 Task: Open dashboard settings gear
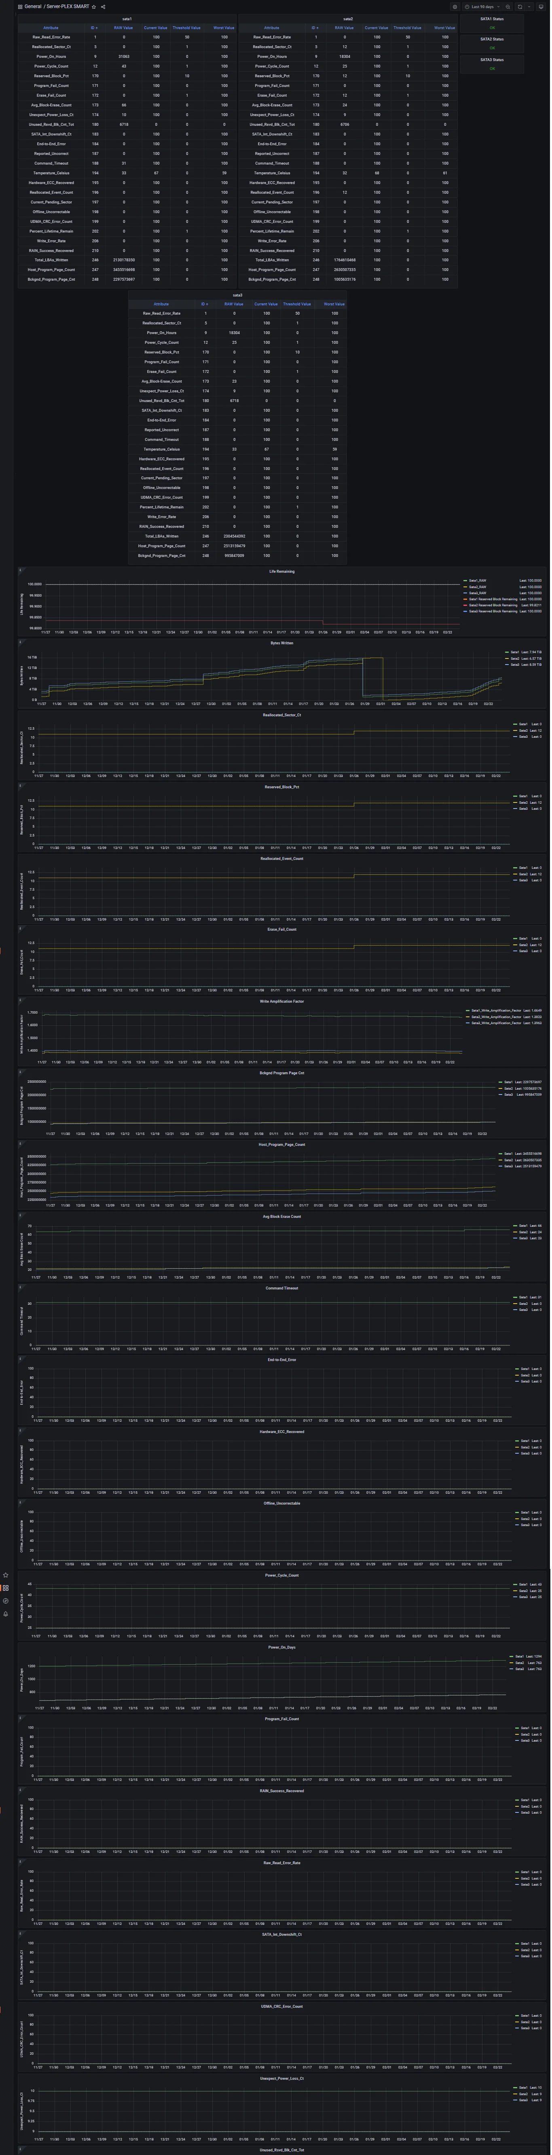(455, 7)
